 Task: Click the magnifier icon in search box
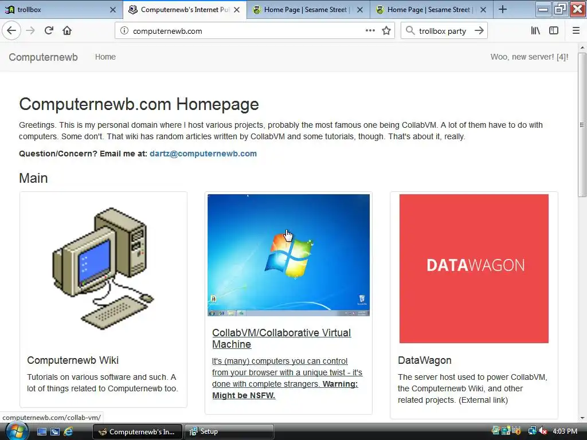(x=410, y=31)
